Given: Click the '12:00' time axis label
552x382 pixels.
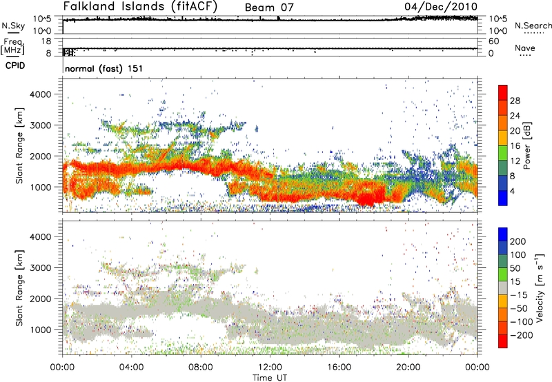Looking at the screenshot, I should coord(270,368).
